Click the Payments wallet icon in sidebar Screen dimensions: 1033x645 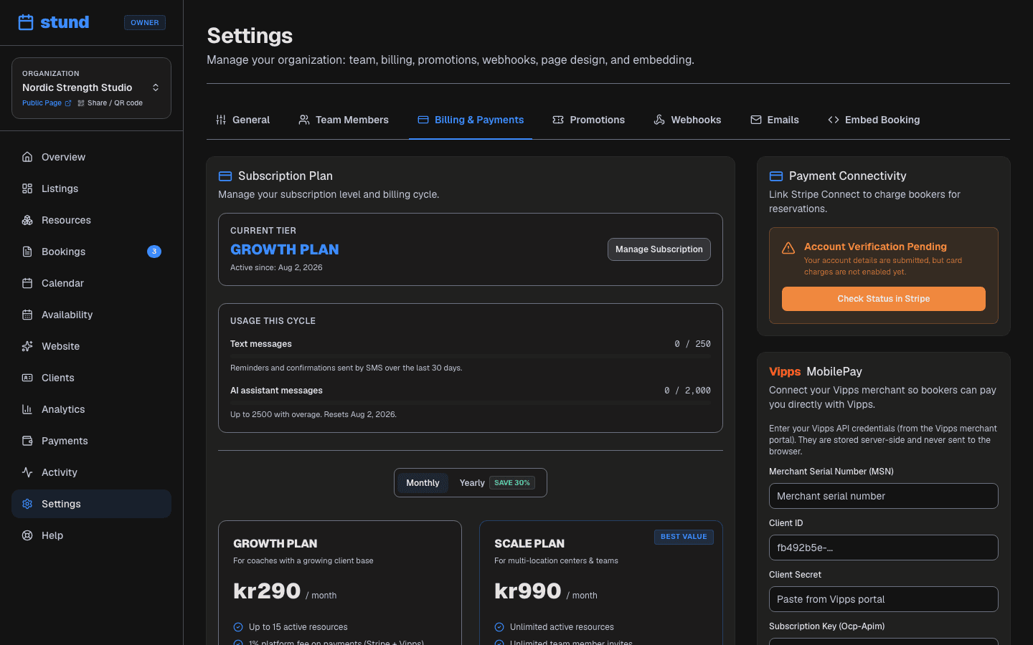pos(27,441)
